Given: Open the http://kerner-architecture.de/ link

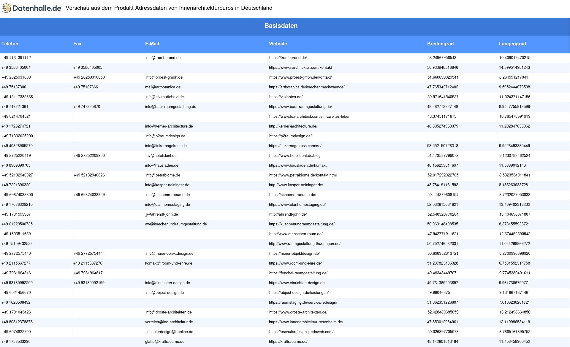Looking at the screenshot, I should (x=293, y=126).
